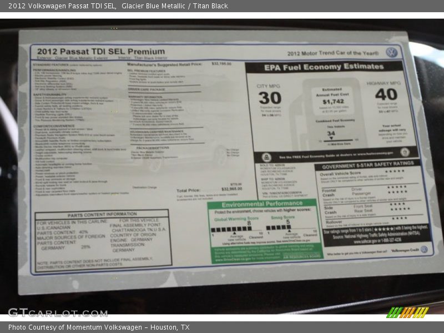Click the 'Highway MPG' label
The image size is (444, 333).
coord(384,83)
